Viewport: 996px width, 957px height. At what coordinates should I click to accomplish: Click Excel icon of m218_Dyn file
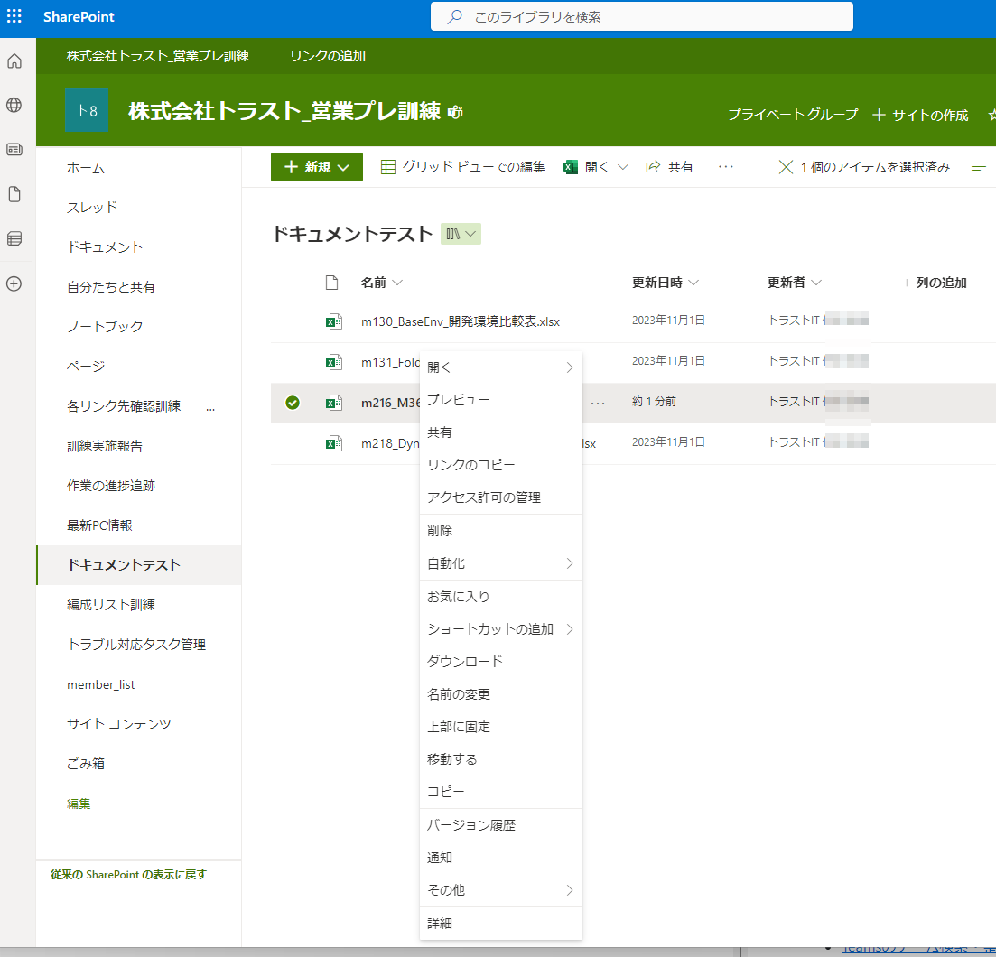(x=333, y=443)
